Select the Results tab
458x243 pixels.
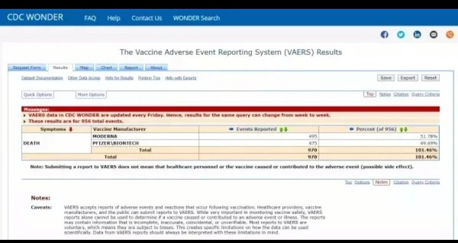click(60, 68)
